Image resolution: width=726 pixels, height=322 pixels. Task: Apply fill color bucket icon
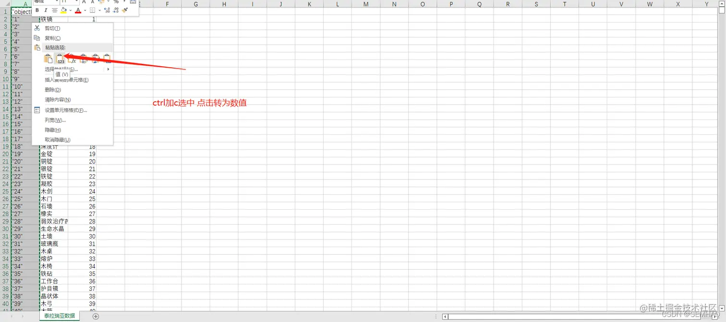[x=63, y=10]
